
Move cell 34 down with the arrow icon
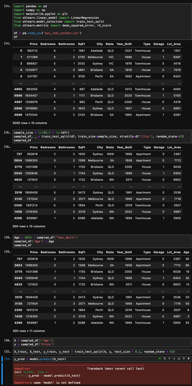click(174, 359)
